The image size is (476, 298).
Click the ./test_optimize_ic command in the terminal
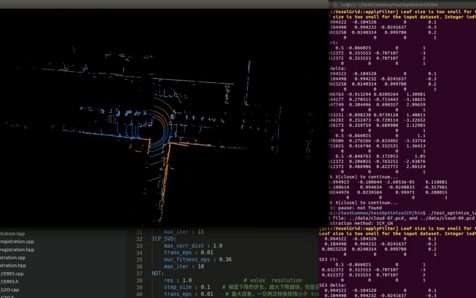[452, 213]
